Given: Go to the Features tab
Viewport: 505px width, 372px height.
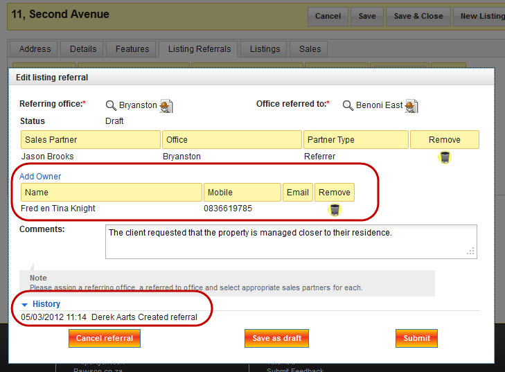Looking at the screenshot, I should pos(132,49).
